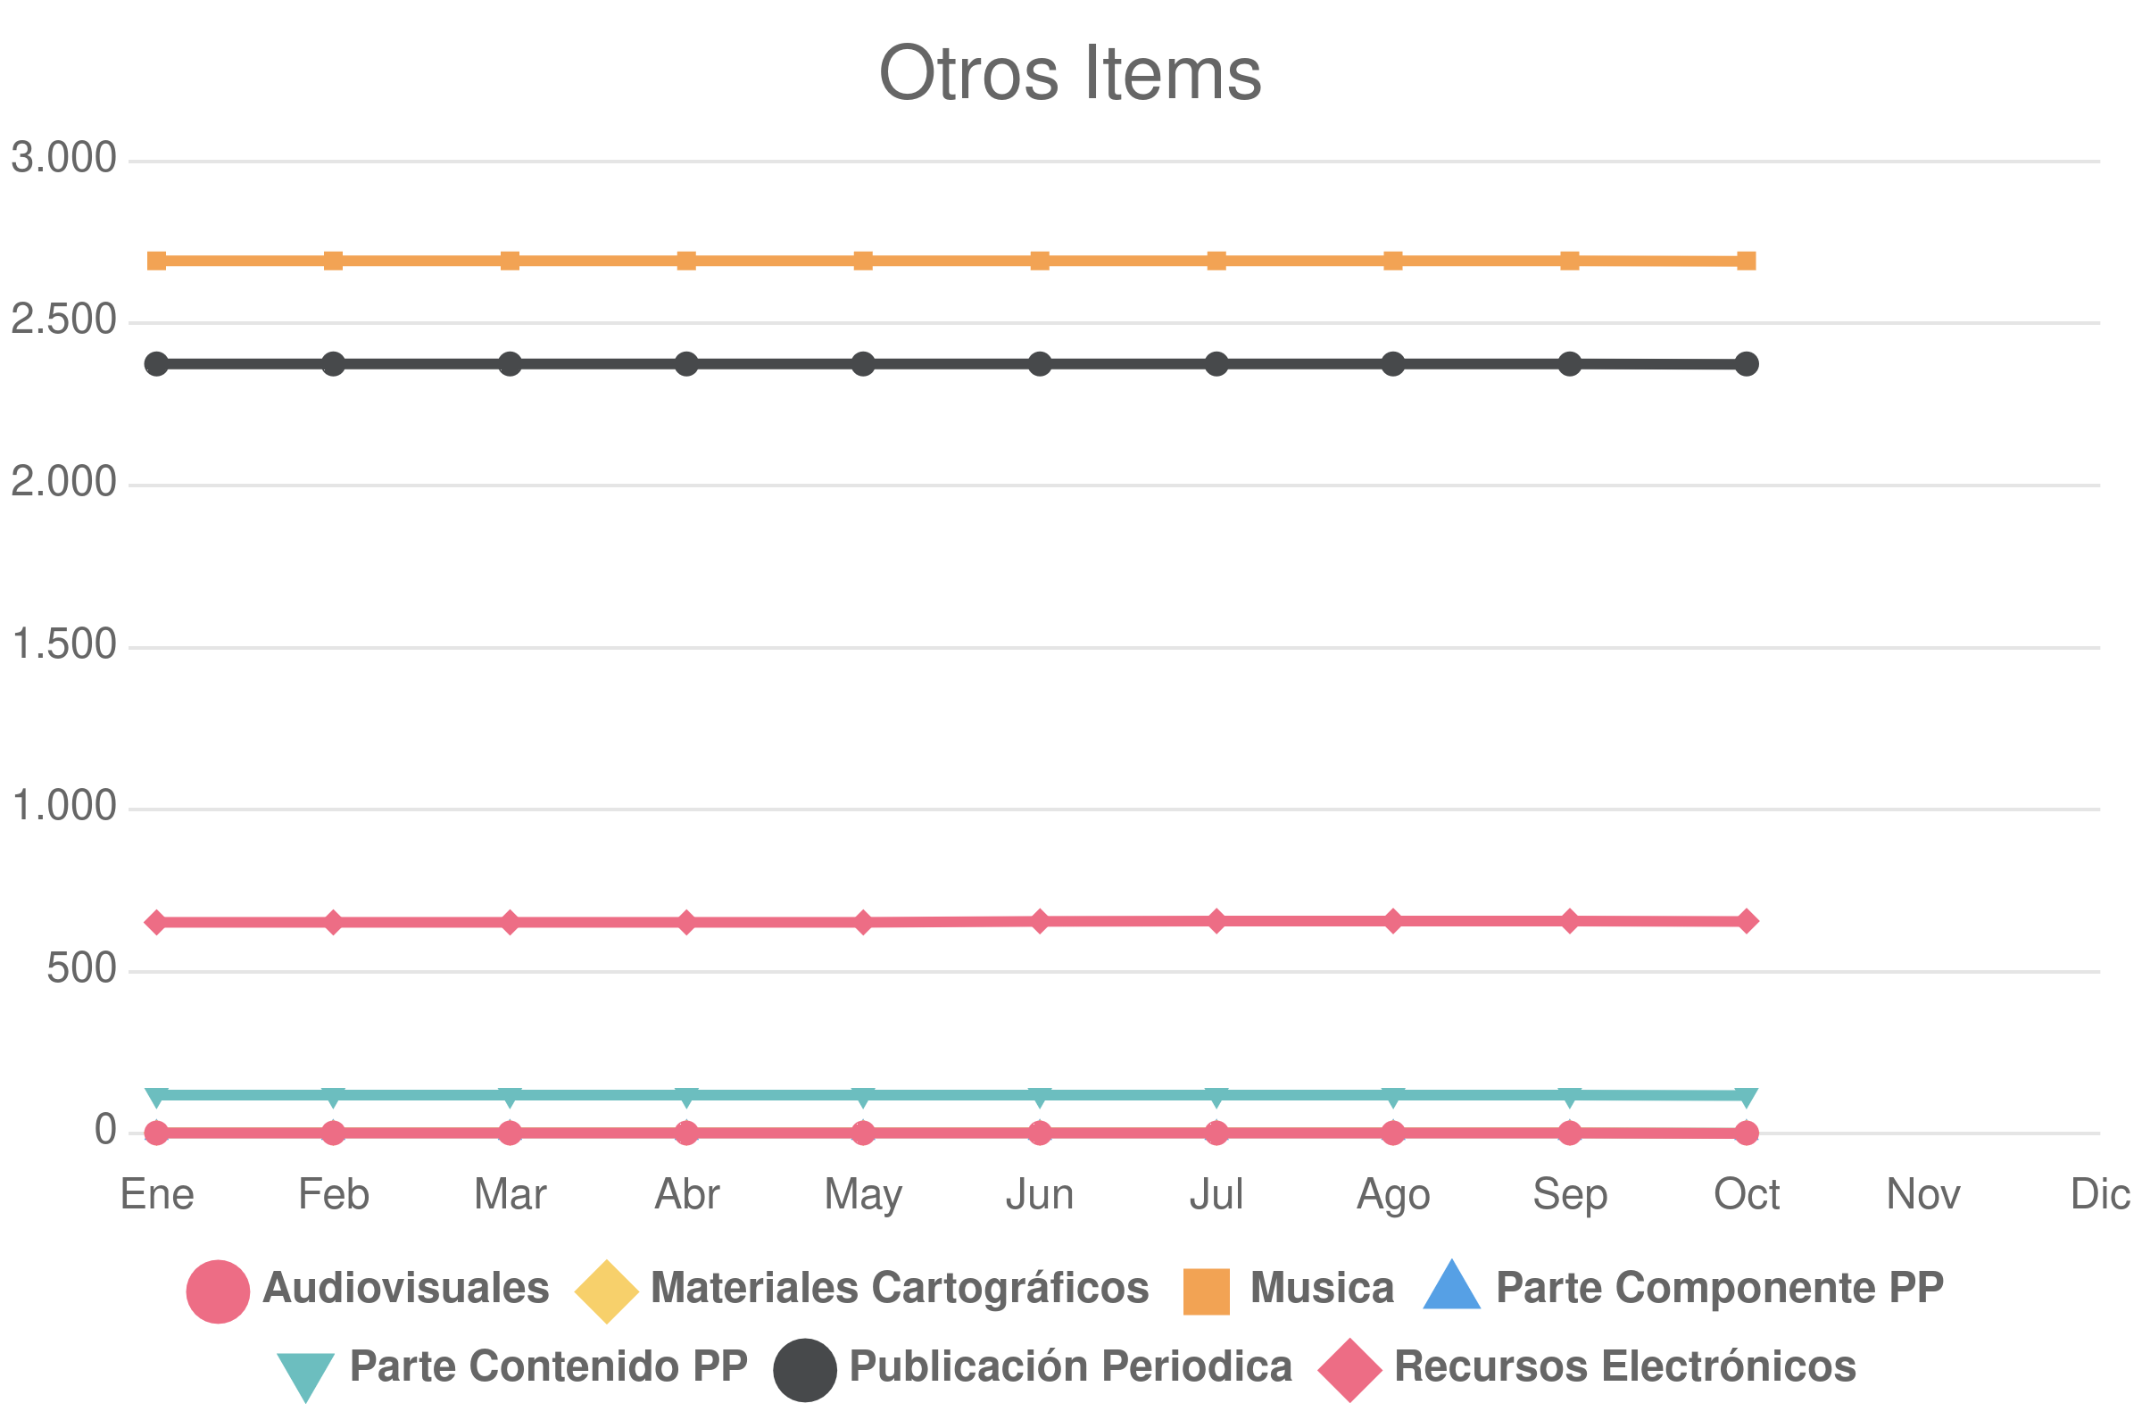
Task: Select the Musica data point at Oct
Action: tap(1746, 262)
